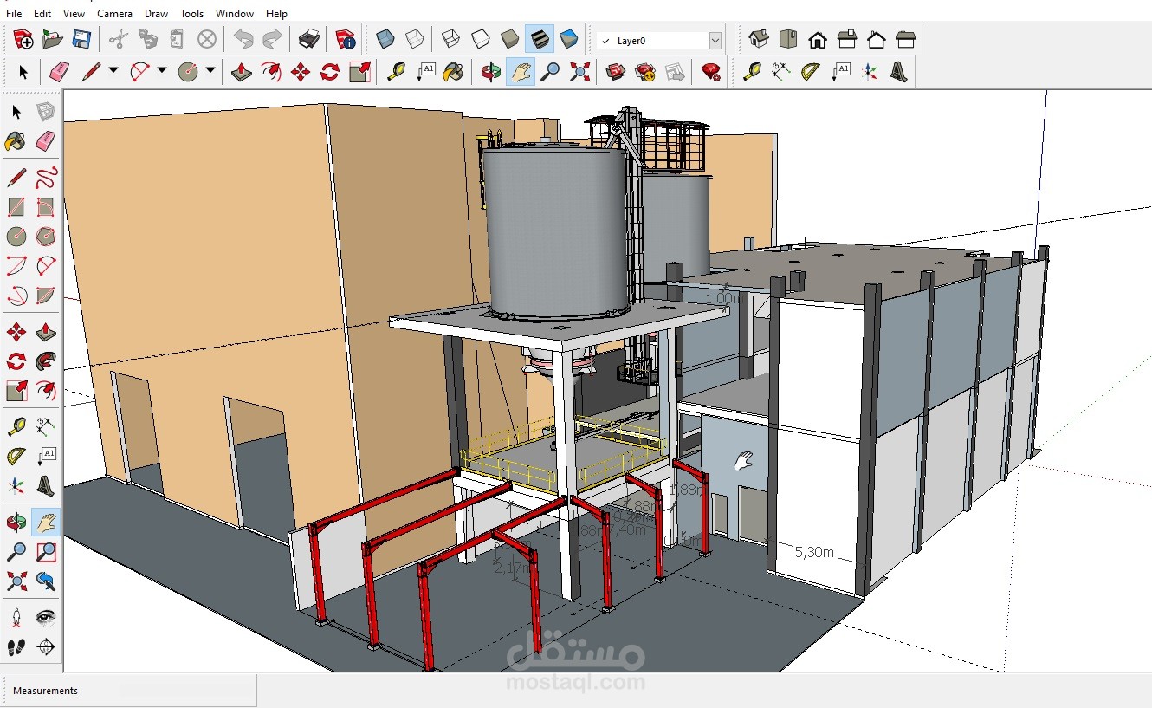This screenshot has width=1152, height=708.
Task: Create a new SketchUp model file
Action: tap(23, 39)
